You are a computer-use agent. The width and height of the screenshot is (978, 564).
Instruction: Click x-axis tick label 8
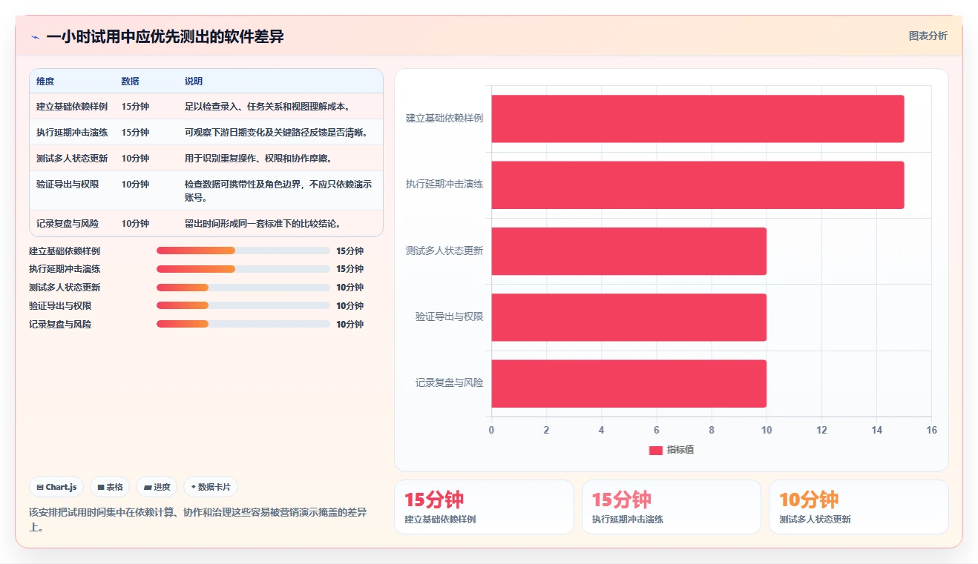pos(712,431)
